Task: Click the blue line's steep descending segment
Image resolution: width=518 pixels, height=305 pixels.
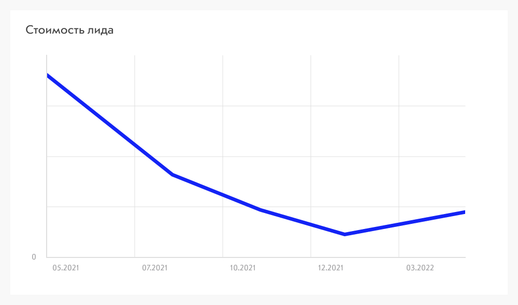Action: pos(110,125)
